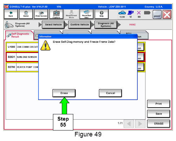Select the B2631 SUNLOAD SENSOR row

tap(22, 57)
